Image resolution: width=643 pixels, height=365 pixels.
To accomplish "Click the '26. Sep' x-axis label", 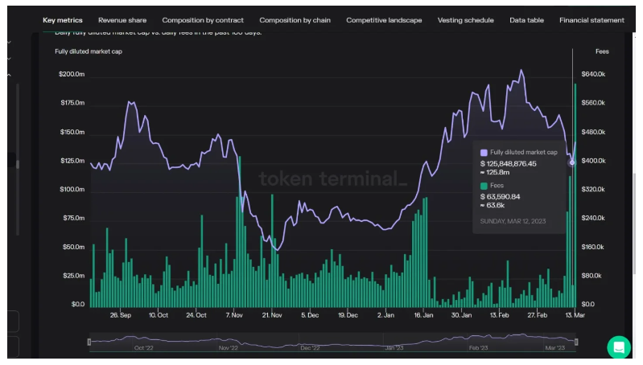I will [121, 315].
